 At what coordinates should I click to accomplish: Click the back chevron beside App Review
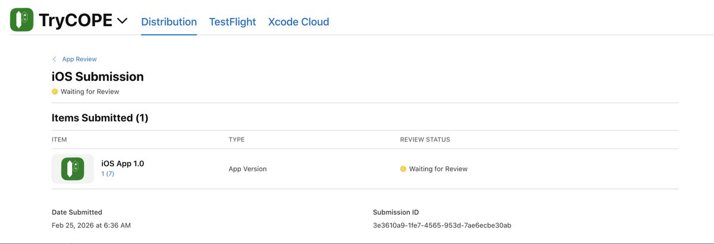(x=55, y=60)
